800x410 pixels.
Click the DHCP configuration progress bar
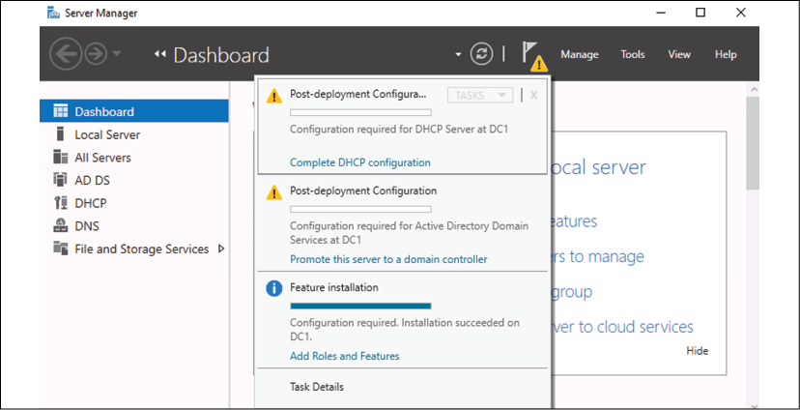(360, 112)
